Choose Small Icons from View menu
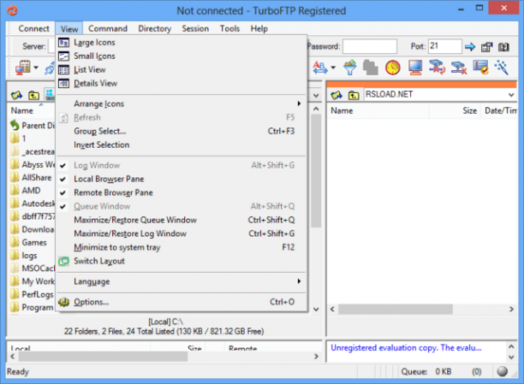 point(182,56)
